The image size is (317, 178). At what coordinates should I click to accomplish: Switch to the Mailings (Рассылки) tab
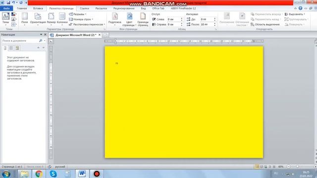click(x=101, y=8)
